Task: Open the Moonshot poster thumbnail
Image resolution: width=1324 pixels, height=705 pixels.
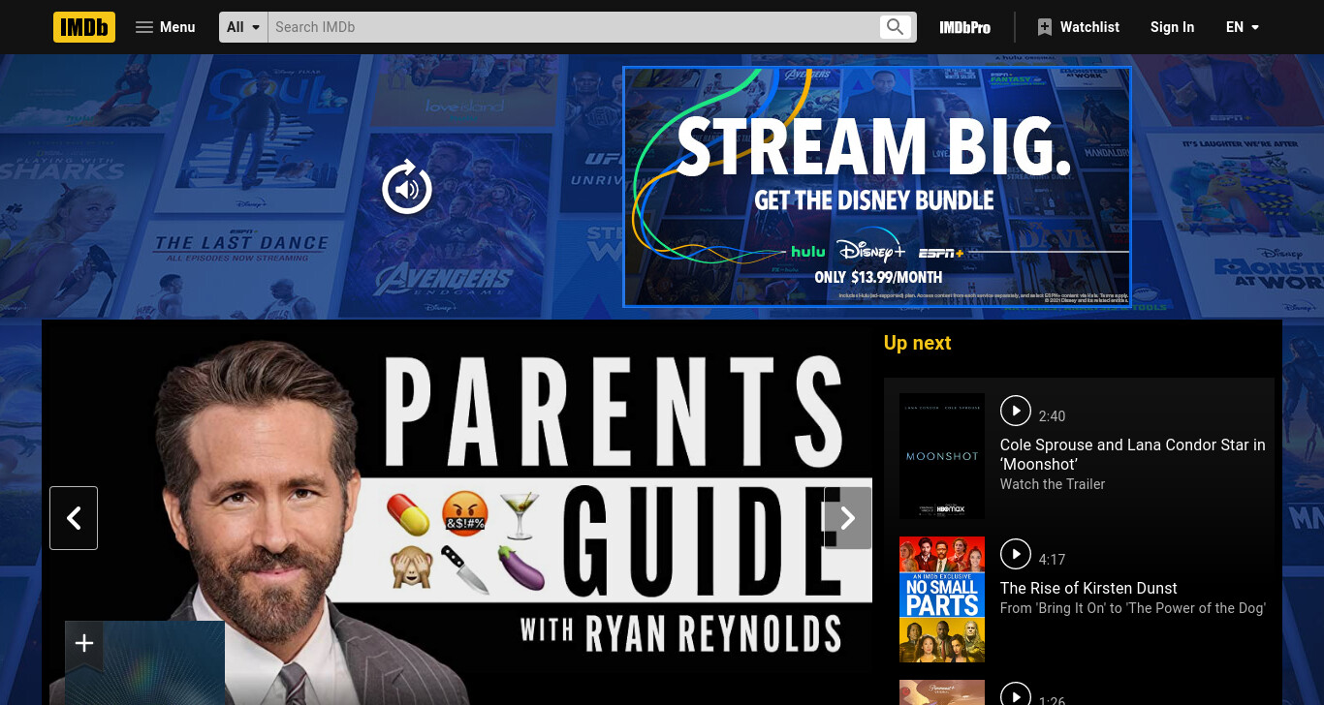Action: pos(942,456)
